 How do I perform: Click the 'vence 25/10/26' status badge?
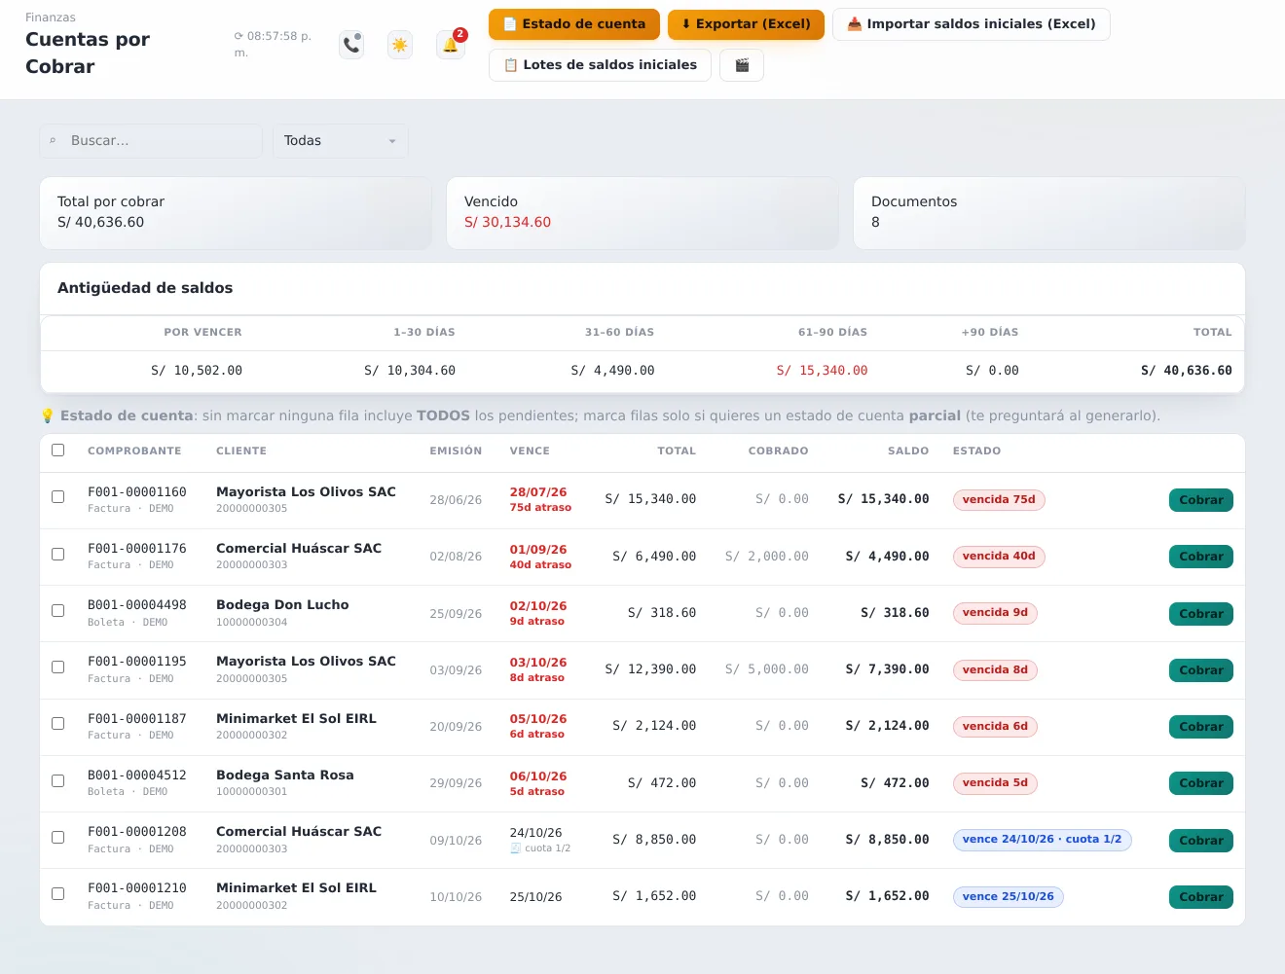1008,897
